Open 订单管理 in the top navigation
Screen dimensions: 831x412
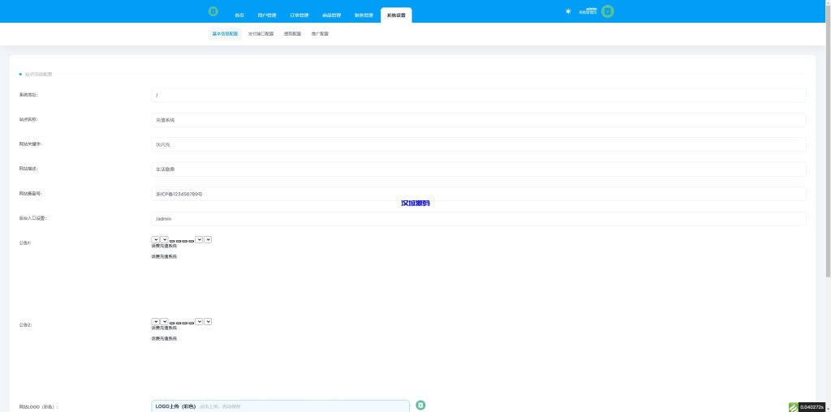point(299,15)
